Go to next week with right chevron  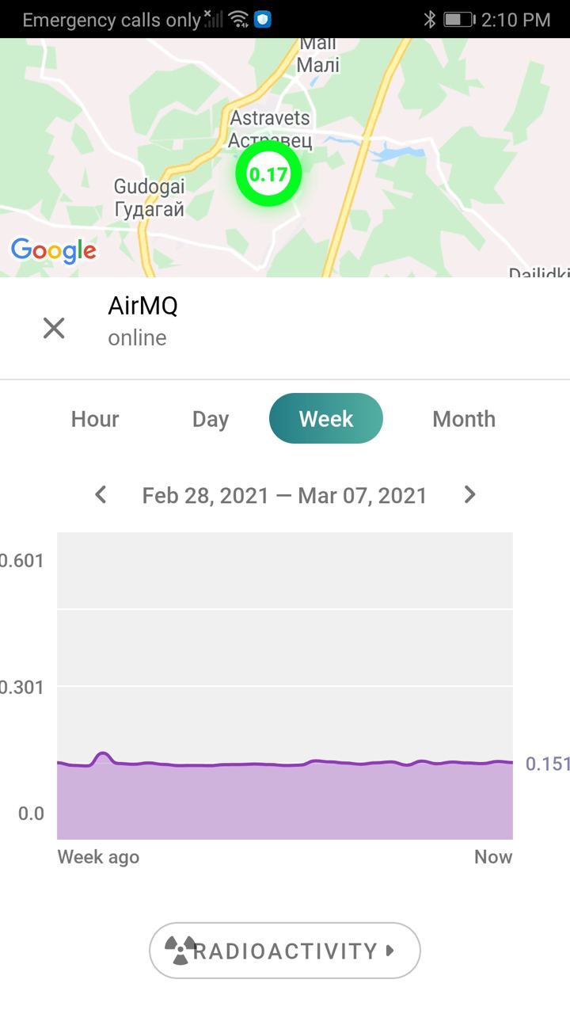point(469,494)
